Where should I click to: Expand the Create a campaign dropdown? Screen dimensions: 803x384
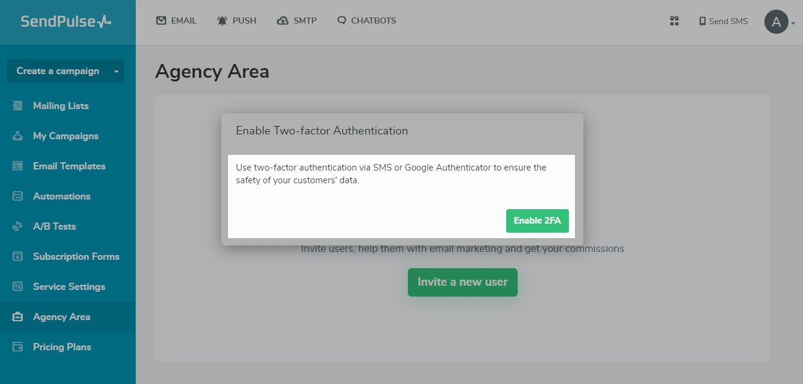click(x=116, y=71)
